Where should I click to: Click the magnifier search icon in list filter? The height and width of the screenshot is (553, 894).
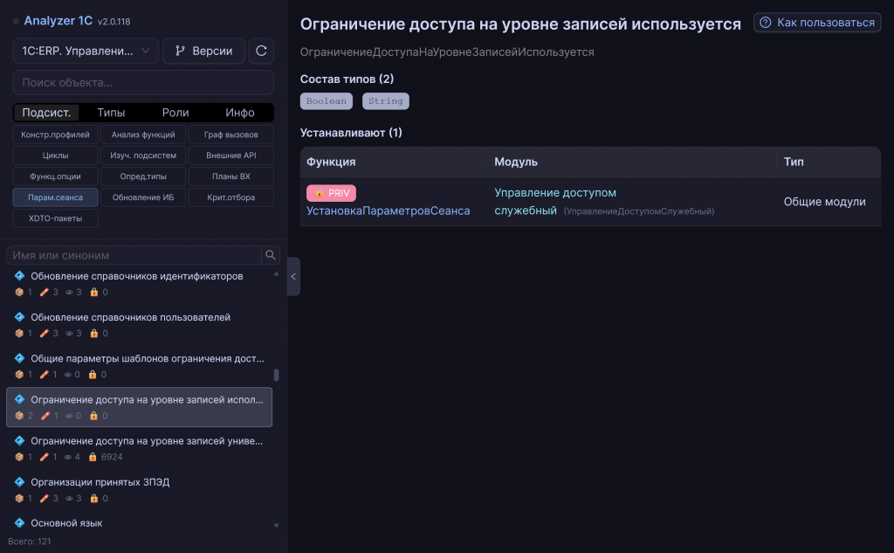[271, 255]
